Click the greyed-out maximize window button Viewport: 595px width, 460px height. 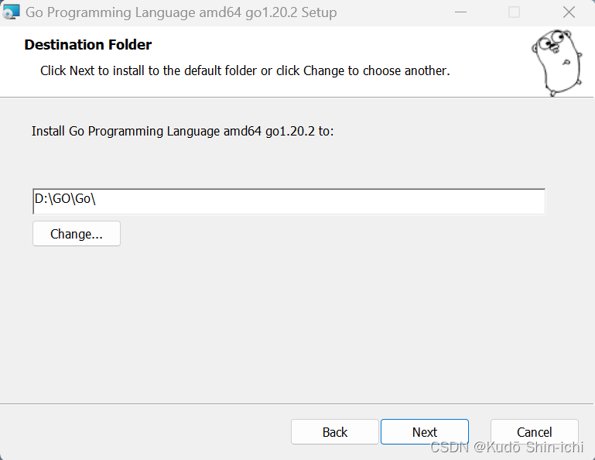pyautogui.click(x=514, y=12)
